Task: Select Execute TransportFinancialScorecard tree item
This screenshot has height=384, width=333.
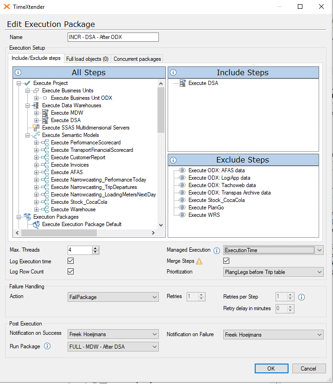Action: tap(92, 150)
